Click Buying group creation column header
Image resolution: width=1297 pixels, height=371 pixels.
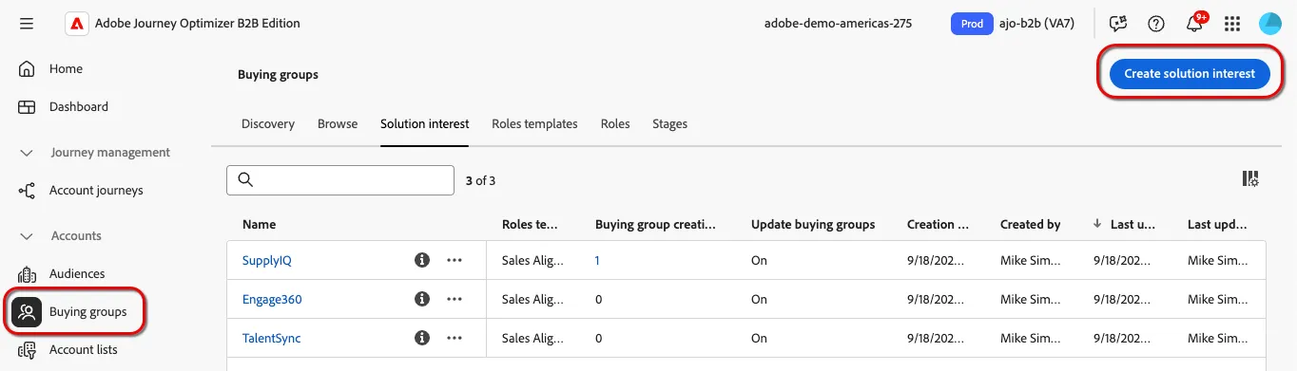pos(655,225)
